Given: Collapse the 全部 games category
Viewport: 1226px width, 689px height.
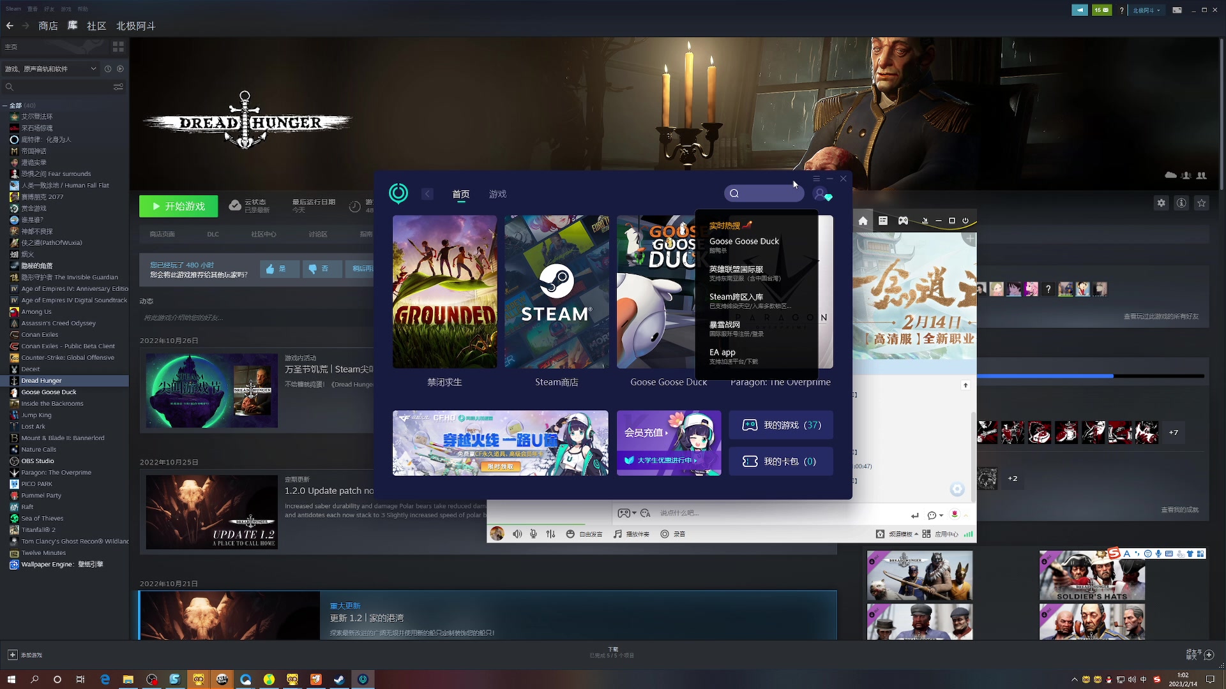Looking at the screenshot, I should click(x=5, y=105).
